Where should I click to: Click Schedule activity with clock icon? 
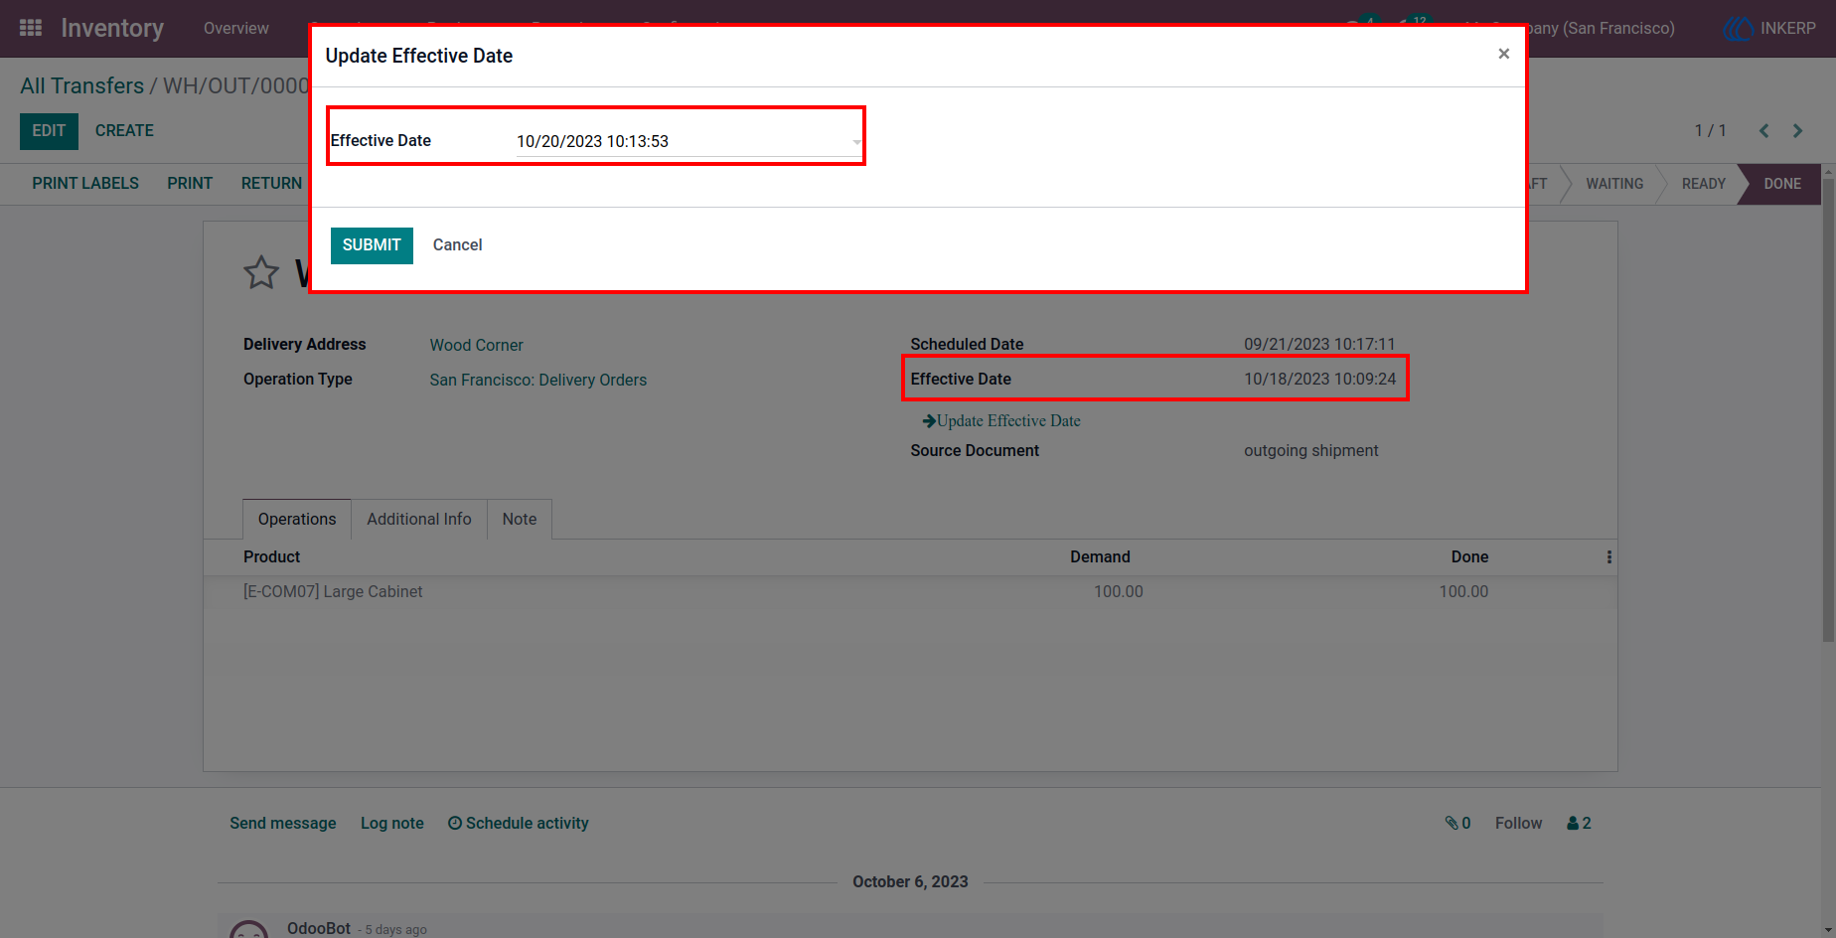[518, 824]
